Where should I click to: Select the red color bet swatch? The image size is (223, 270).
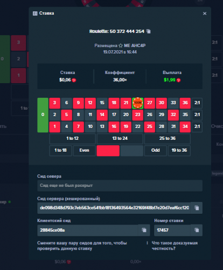pyautogui.click(x=108, y=151)
